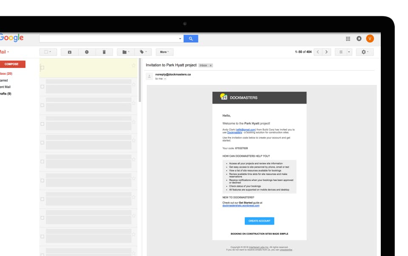Go to the newer messages page arrow

tap(318, 52)
